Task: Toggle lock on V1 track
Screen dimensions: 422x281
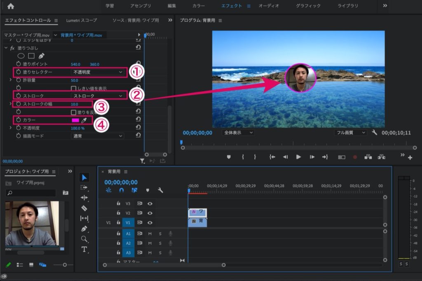Action: coord(118,222)
